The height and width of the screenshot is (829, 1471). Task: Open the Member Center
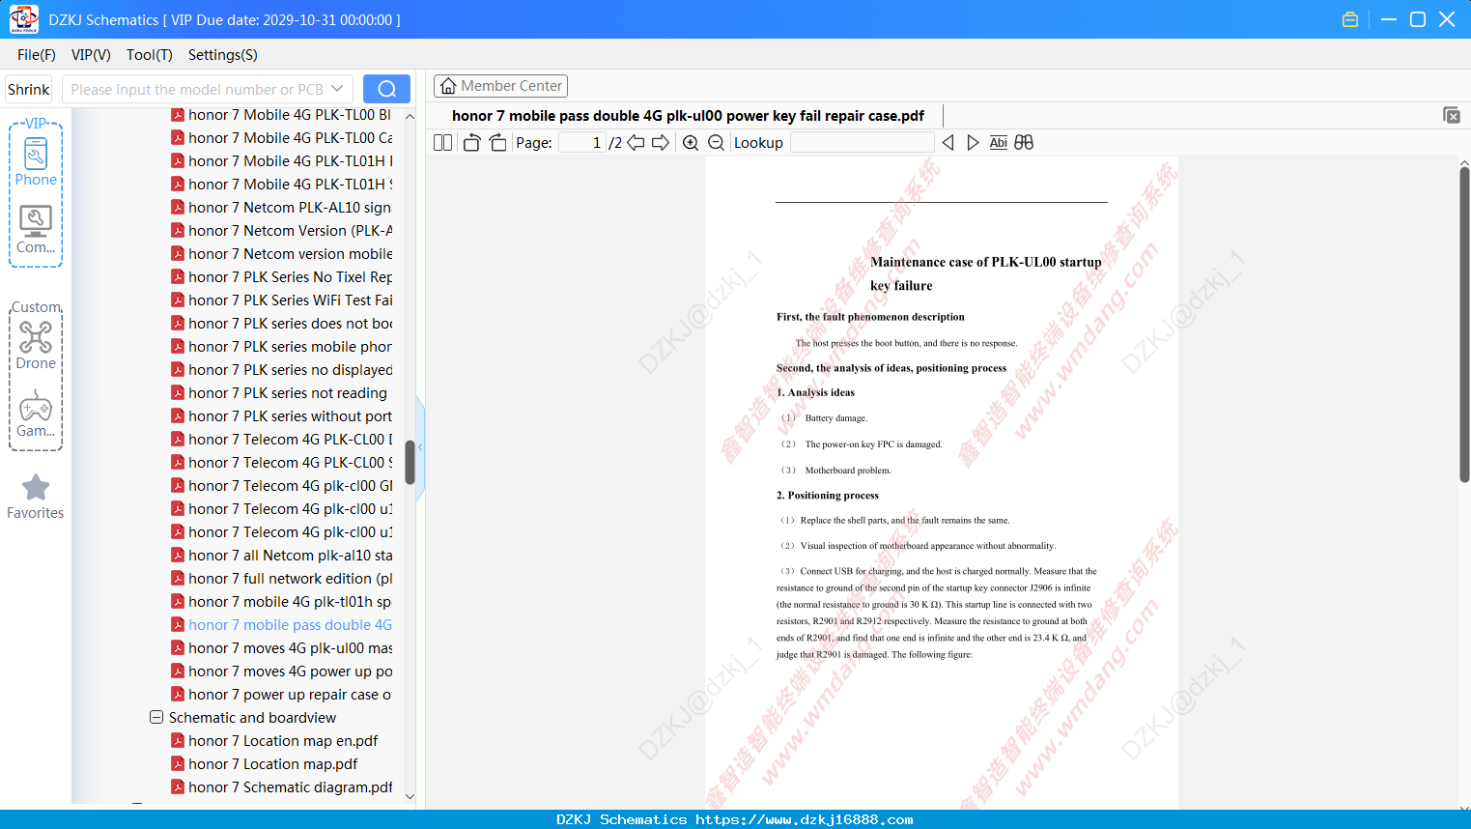500,86
